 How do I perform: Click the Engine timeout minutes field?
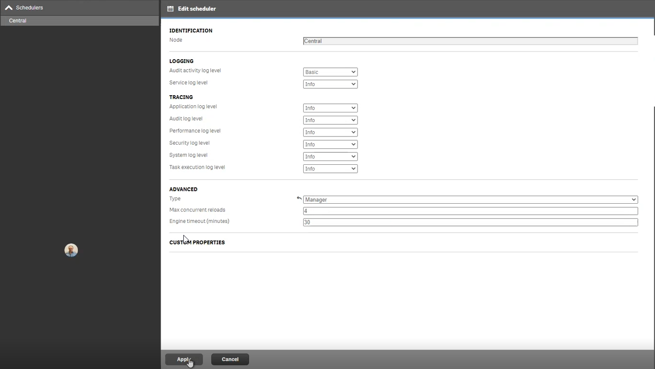click(x=470, y=222)
